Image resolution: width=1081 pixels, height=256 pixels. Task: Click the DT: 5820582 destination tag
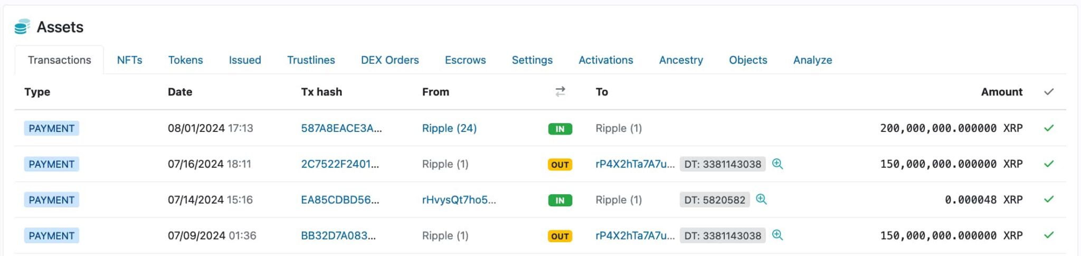pos(714,200)
